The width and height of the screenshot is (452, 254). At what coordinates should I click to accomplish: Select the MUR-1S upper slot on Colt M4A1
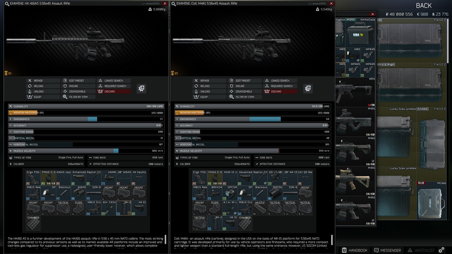click(230, 178)
